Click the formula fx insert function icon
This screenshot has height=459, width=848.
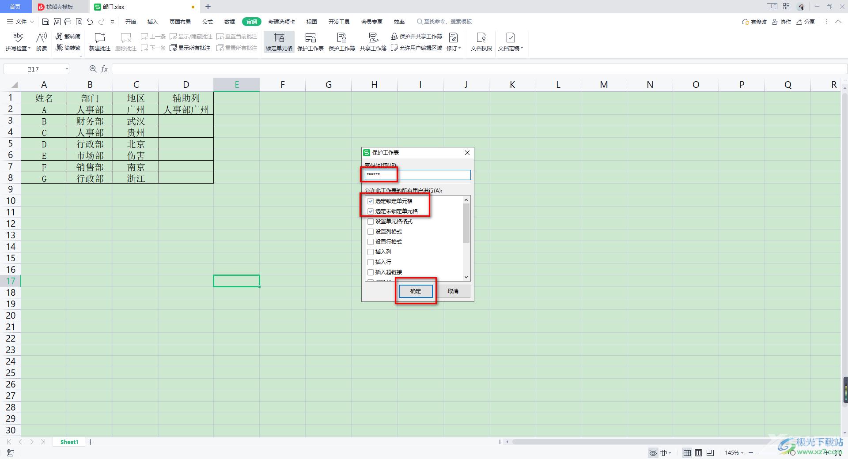coord(105,69)
